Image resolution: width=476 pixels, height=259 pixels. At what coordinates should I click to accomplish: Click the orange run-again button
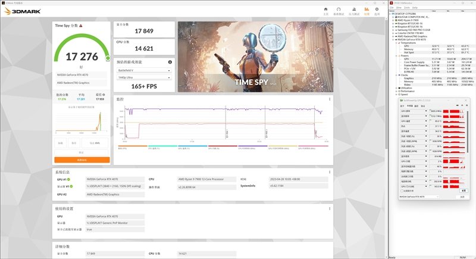click(x=82, y=160)
